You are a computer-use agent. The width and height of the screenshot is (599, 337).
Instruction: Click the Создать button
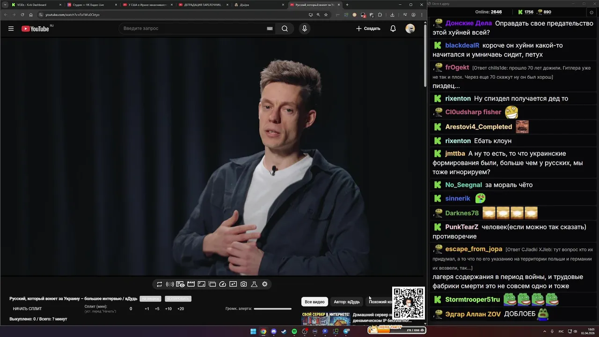coord(368,29)
